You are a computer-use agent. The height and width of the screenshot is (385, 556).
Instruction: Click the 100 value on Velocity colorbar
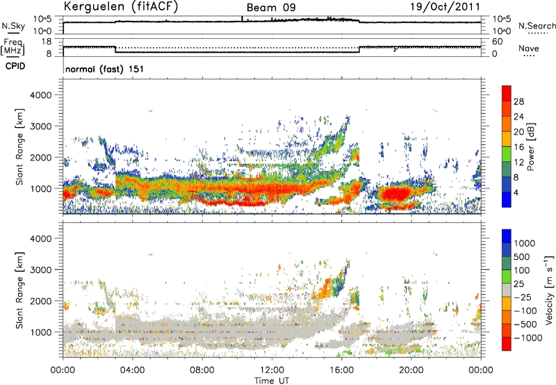tap(522, 270)
